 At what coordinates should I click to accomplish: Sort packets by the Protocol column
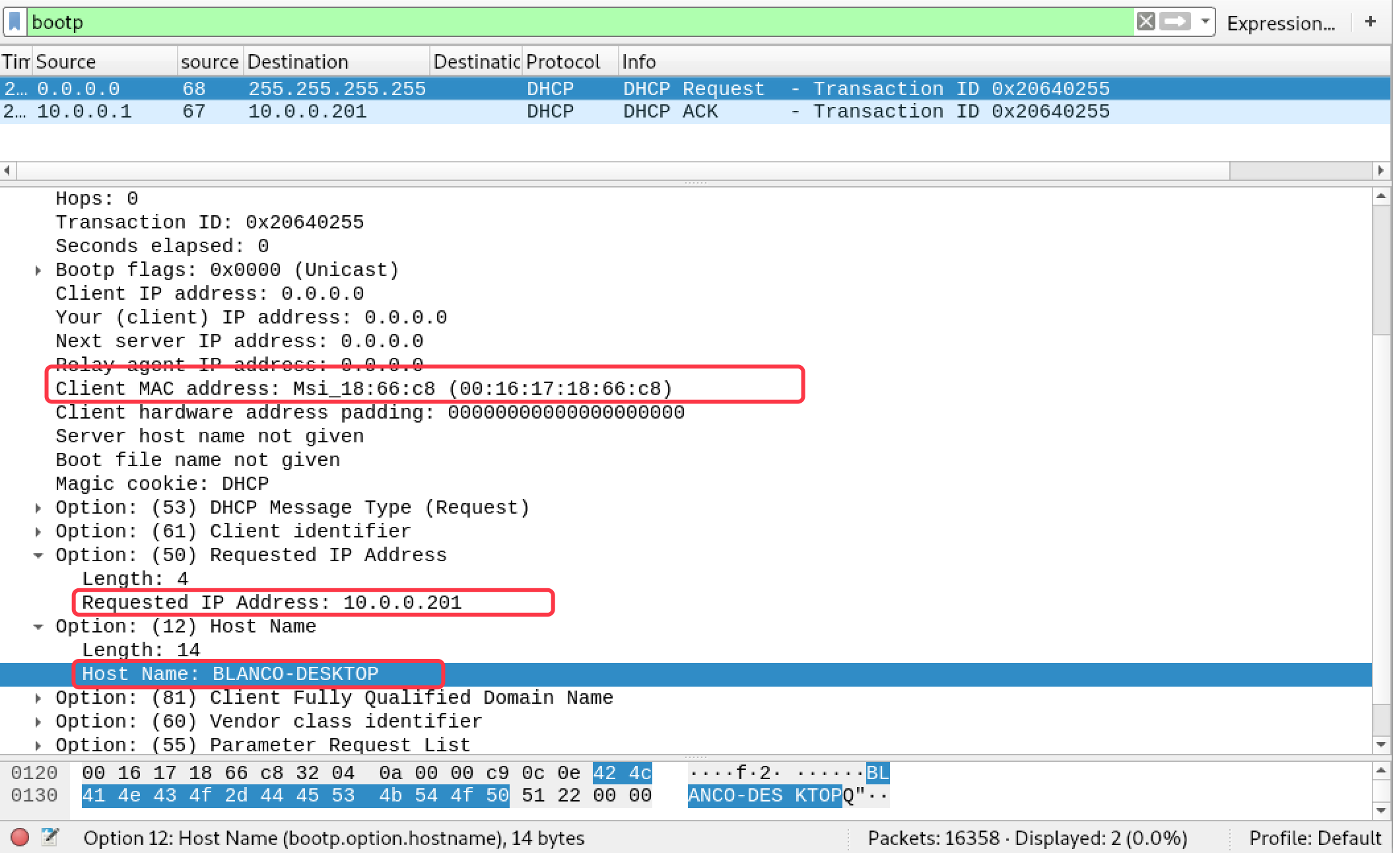tap(562, 62)
